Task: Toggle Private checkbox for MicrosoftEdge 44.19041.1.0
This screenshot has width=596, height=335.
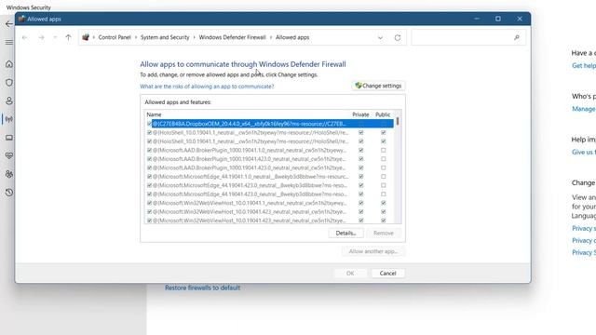Action: [x=360, y=177]
